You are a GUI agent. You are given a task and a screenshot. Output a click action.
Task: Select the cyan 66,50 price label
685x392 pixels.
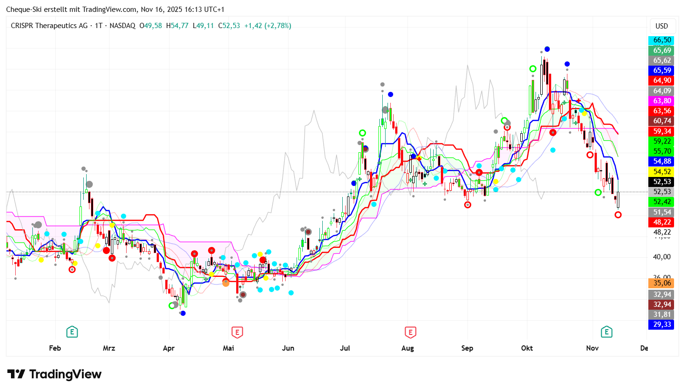pos(662,40)
